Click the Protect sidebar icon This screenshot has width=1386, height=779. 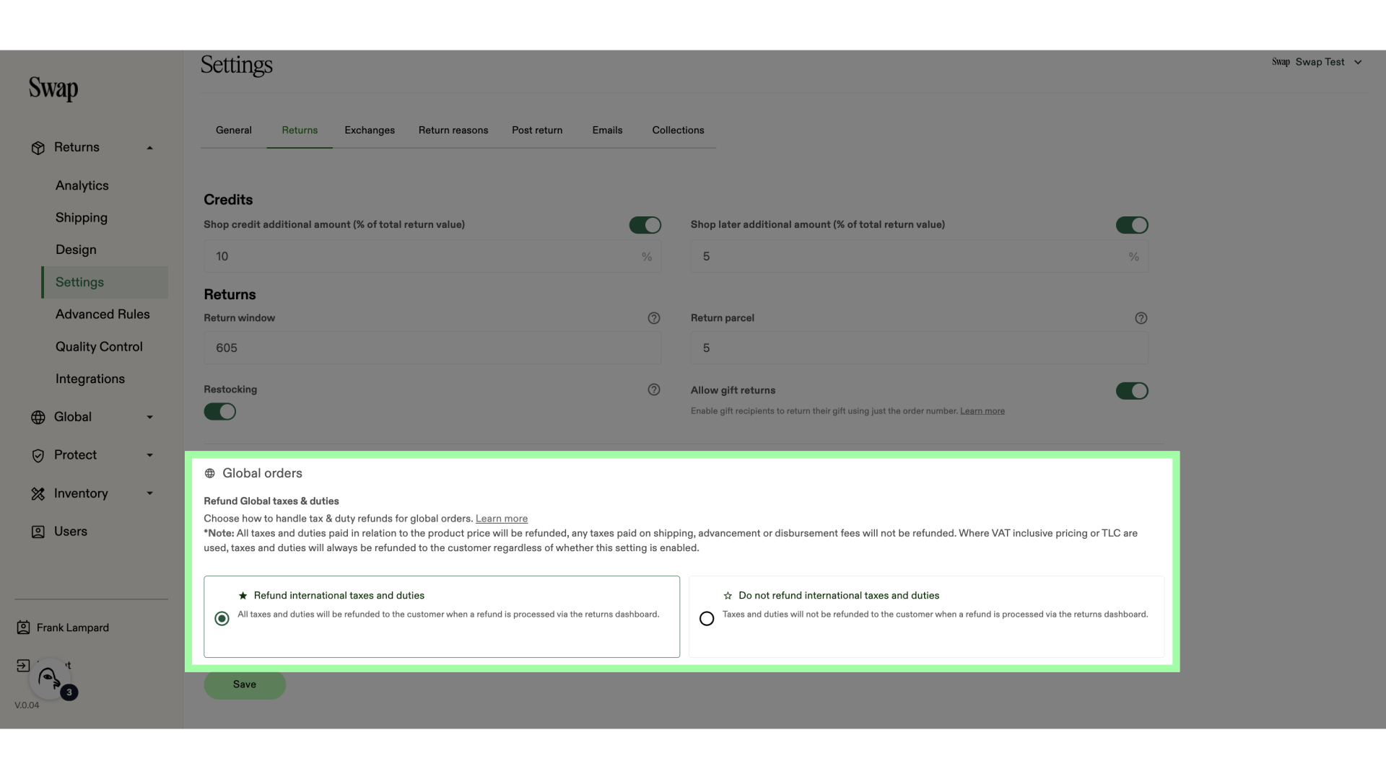(x=38, y=454)
